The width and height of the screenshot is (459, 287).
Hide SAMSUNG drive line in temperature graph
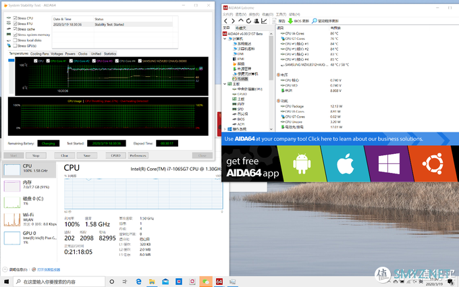(x=140, y=61)
